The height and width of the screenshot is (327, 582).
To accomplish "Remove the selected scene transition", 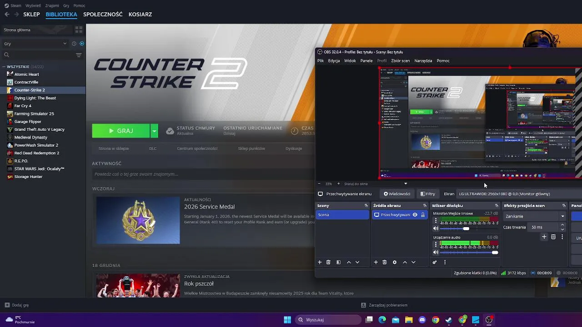I will pyautogui.click(x=553, y=237).
